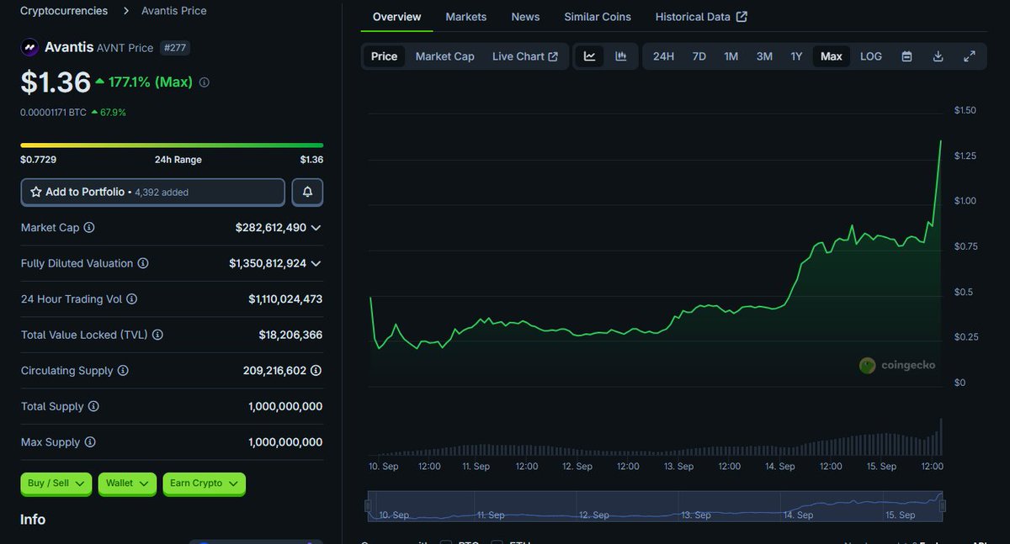The width and height of the screenshot is (1010, 544).
Task: Go to Cryptocurrencies breadcrumb link
Action: (64, 11)
